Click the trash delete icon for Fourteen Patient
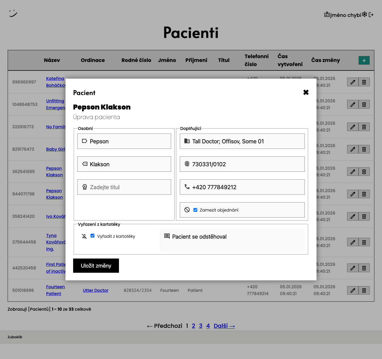This screenshot has width=382, height=359. pyautogui.click(x=364, y=290)
